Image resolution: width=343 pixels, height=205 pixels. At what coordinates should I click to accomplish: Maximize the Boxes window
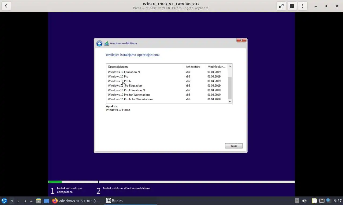pos(326,6)
